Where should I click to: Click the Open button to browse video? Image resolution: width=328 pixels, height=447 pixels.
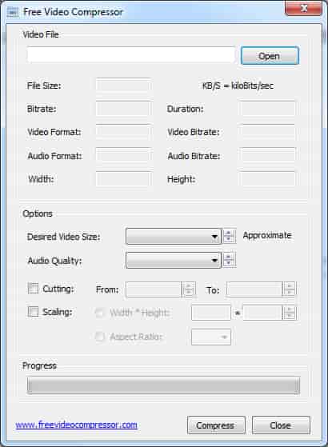(270, 56)
